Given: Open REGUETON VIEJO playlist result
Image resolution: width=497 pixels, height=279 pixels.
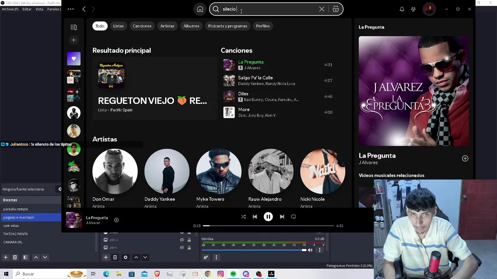Looking at the screenshot, I should point(154,88).
